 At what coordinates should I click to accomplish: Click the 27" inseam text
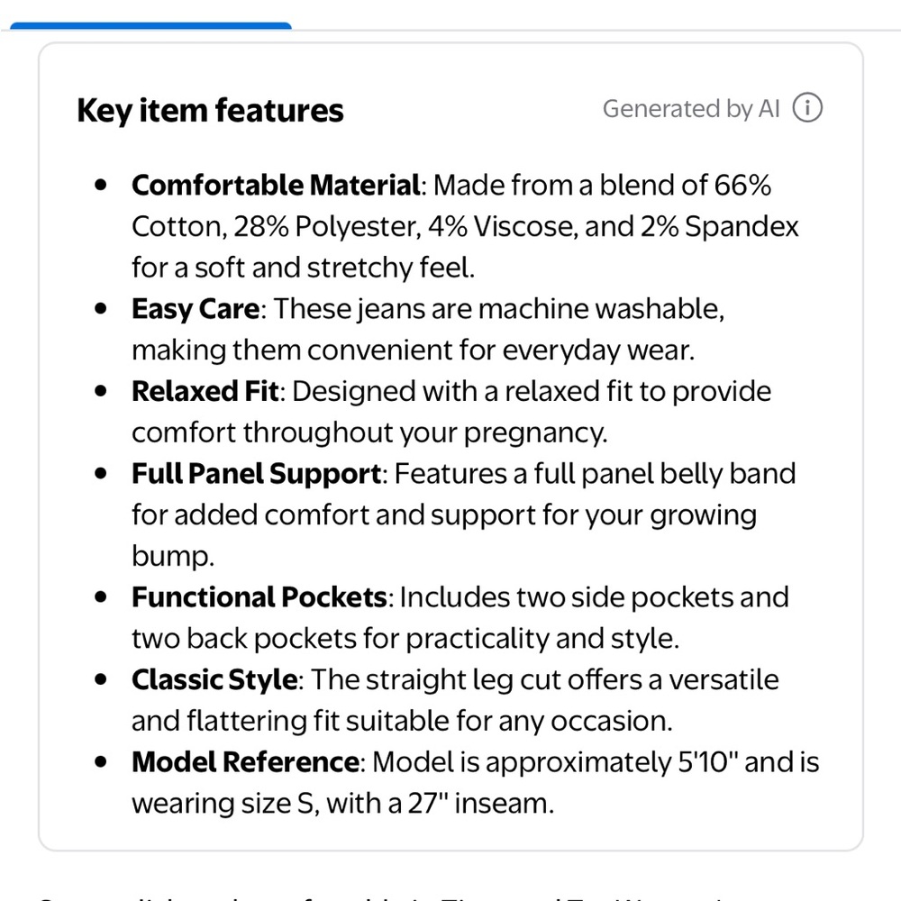point(481,804)
